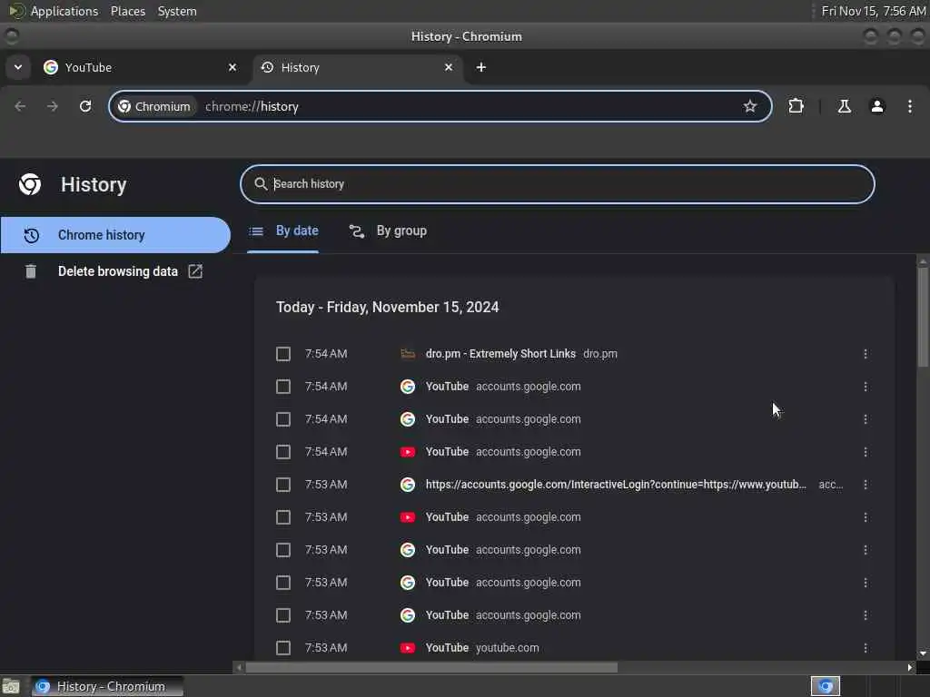930x697 pixels.
Task: Open Chrome Labs flask icon
Action: [844, 106]
